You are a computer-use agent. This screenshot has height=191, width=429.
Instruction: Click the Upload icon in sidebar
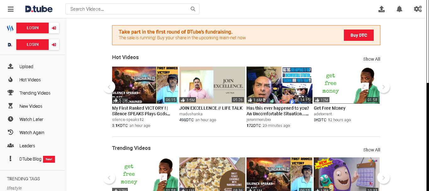(x=10, y=66)
